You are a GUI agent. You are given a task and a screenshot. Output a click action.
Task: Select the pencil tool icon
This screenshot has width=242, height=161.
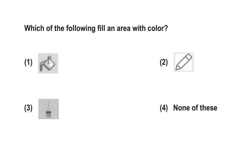[184, 62]
